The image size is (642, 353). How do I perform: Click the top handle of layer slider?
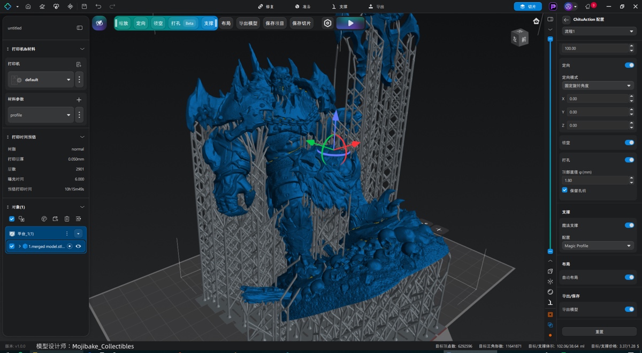coord(550,40)
